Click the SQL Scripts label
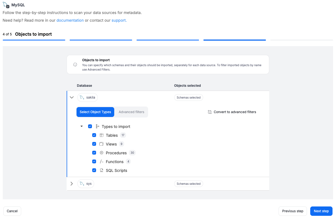Screen dimensions: 335x218 tap(116, 171)
